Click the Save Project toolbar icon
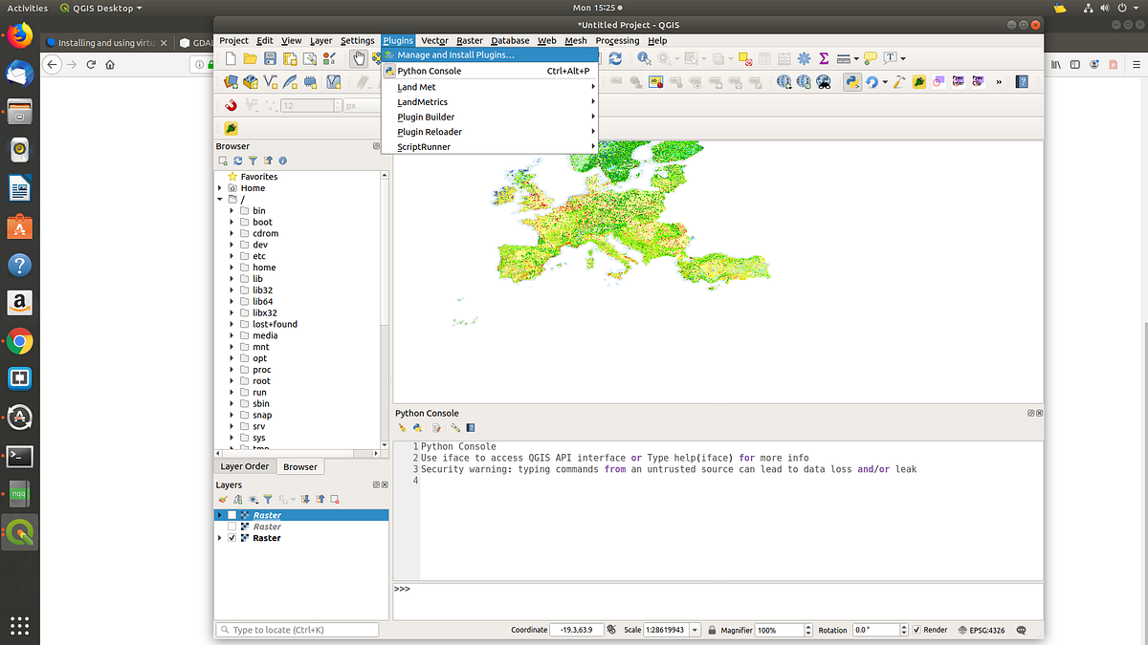The width and height of the screenshot is (1148, 645). pyautogui.click(x=270, y=58)
